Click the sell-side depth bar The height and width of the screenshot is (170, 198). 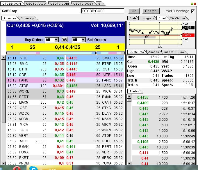(110, 53)
